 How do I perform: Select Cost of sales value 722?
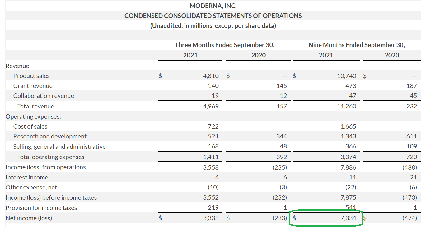(x=213, y=126)
